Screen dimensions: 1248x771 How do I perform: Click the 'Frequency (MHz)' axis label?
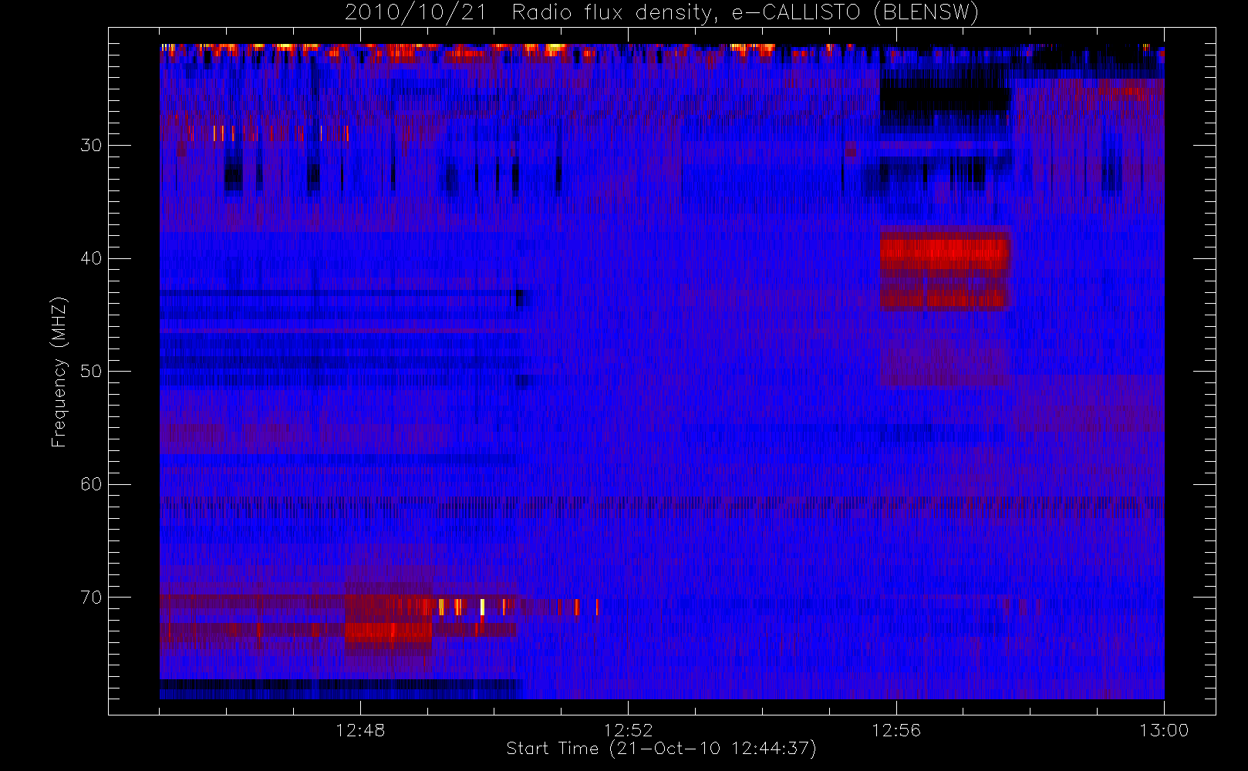click(59, 372)
